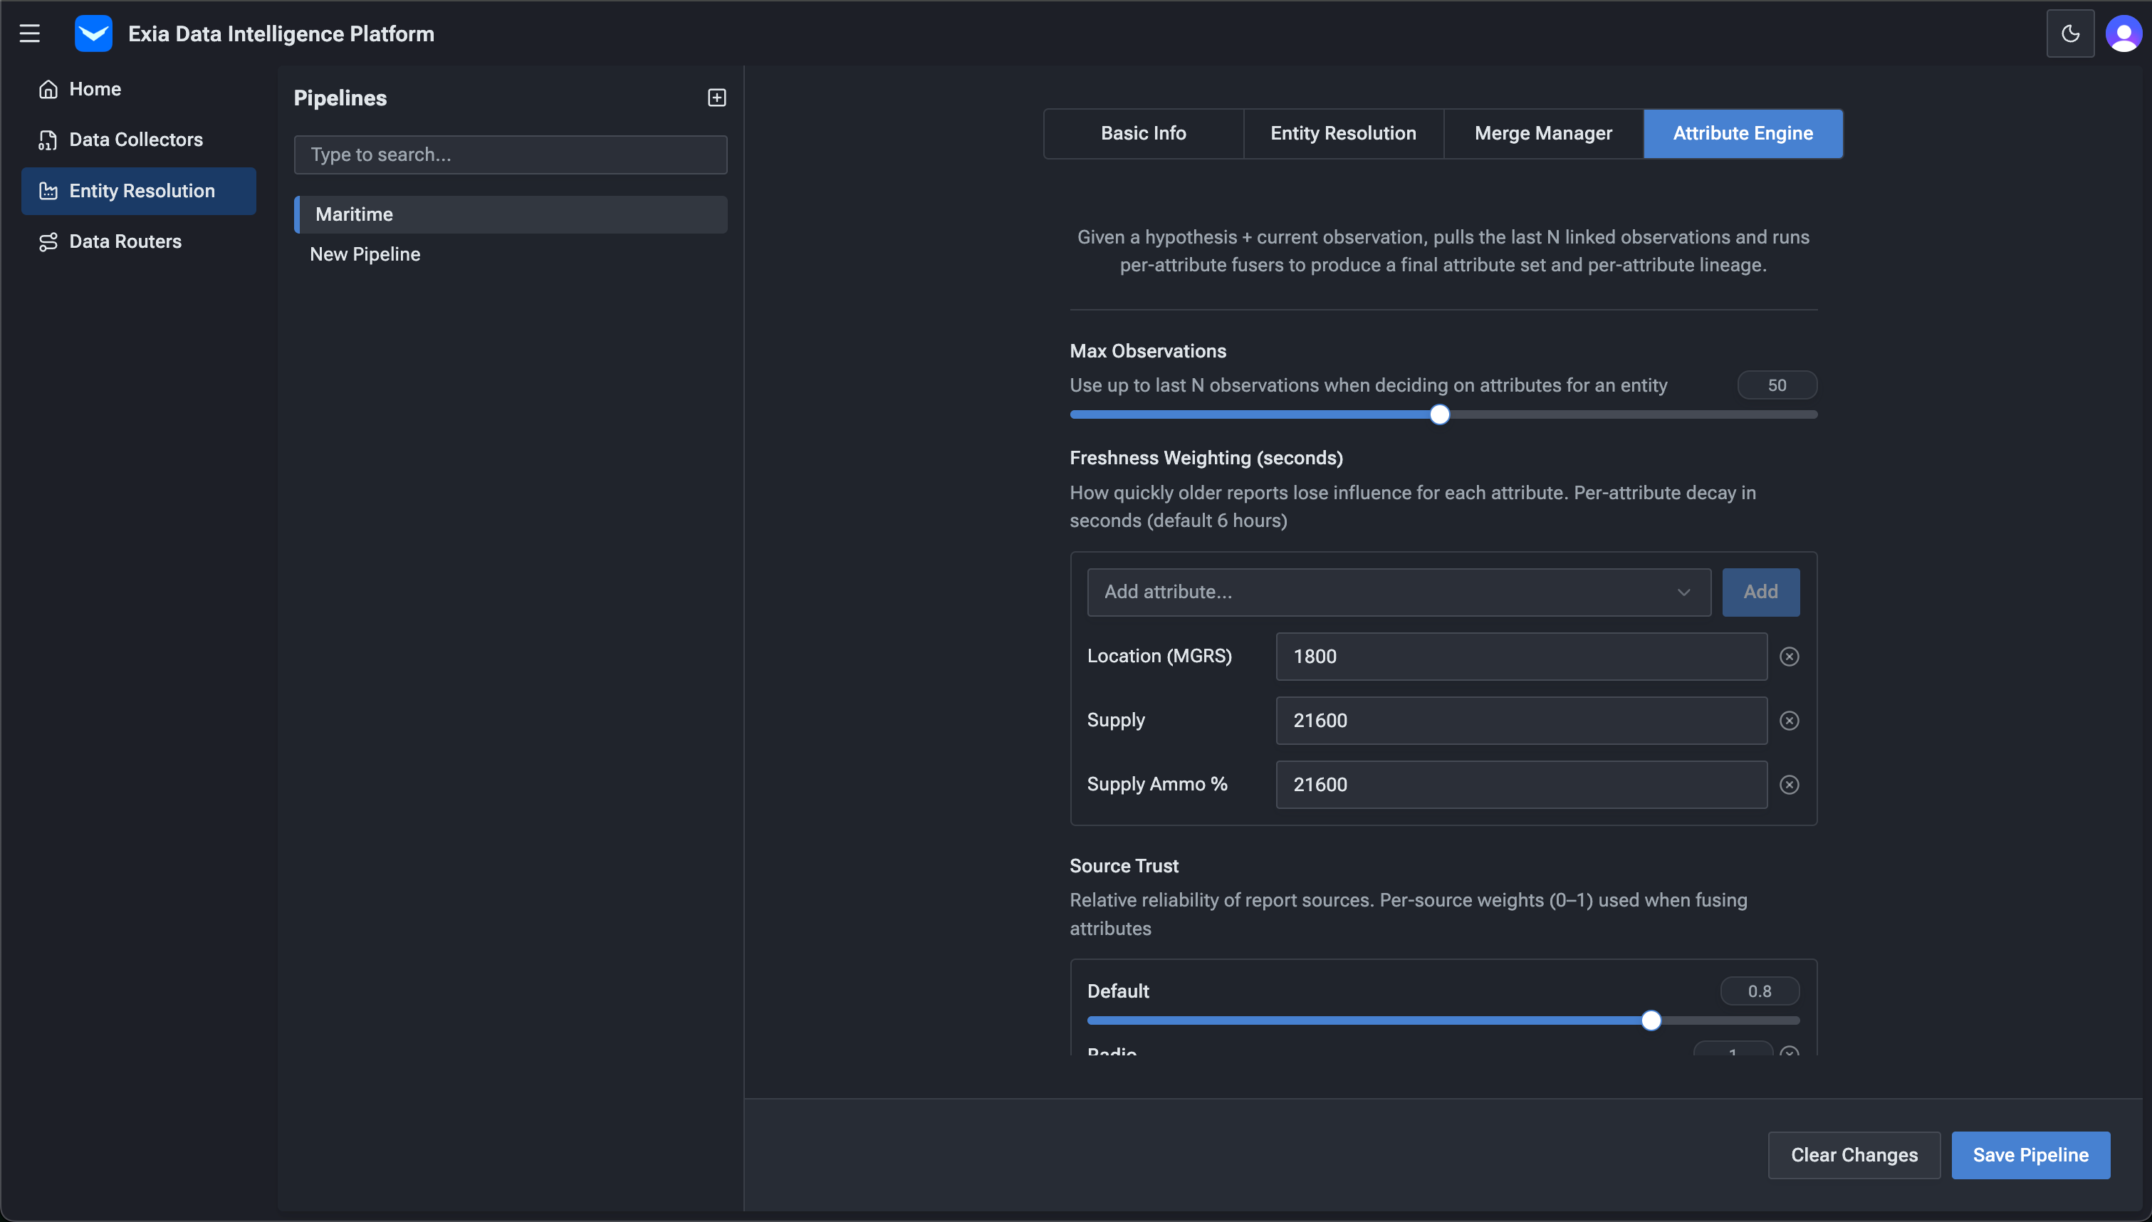The image size is (2152, 1222).
Task: Toggle dark mode moon icon
Action: point(2070,33)
